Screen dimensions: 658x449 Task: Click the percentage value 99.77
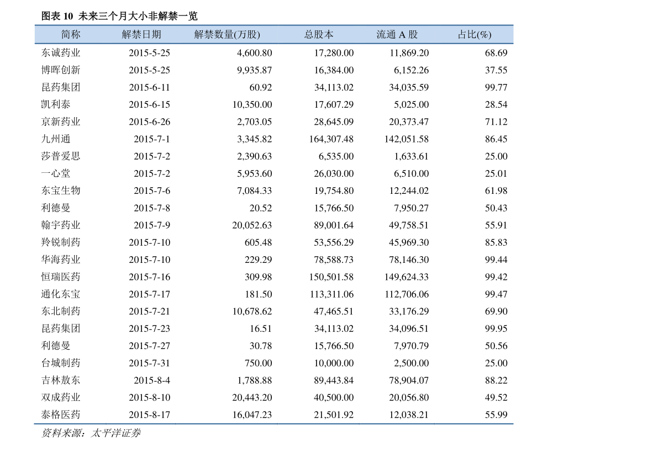(496, 87)
